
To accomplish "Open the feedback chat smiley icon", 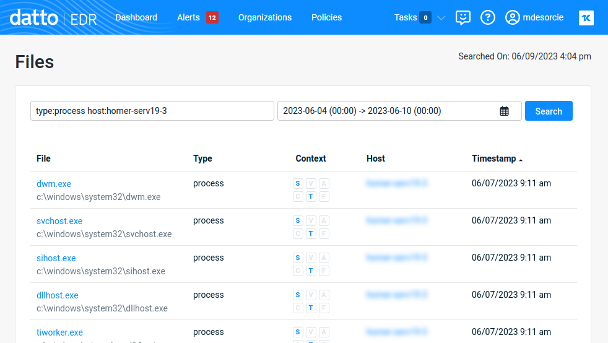I will [x=463, y=17].
